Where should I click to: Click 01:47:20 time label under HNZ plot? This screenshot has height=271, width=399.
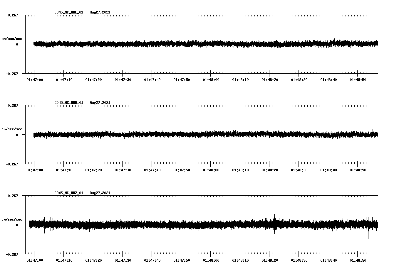click(x=93, y=260)
